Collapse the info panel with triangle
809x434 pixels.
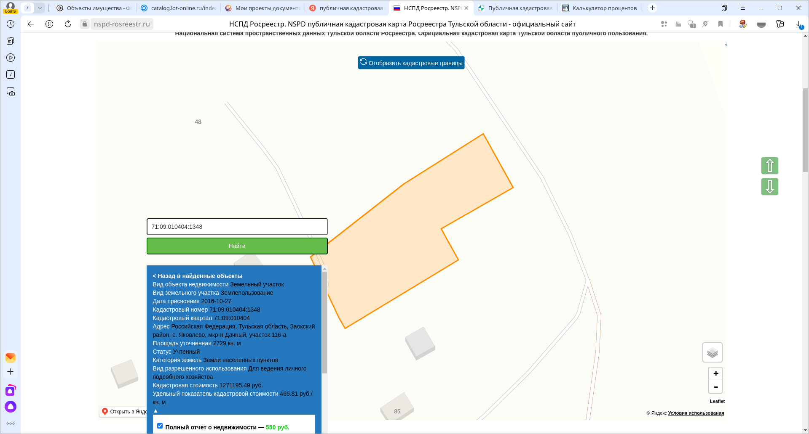pos(155,411)
